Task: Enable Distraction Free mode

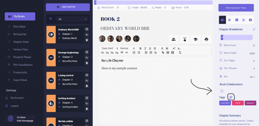Action: [x=236, y=8]
